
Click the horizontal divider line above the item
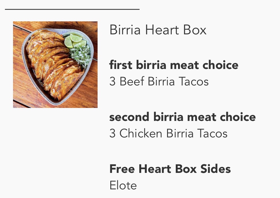(x=72, y=9)
